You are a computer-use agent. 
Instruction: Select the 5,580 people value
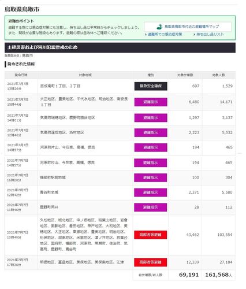227,192
